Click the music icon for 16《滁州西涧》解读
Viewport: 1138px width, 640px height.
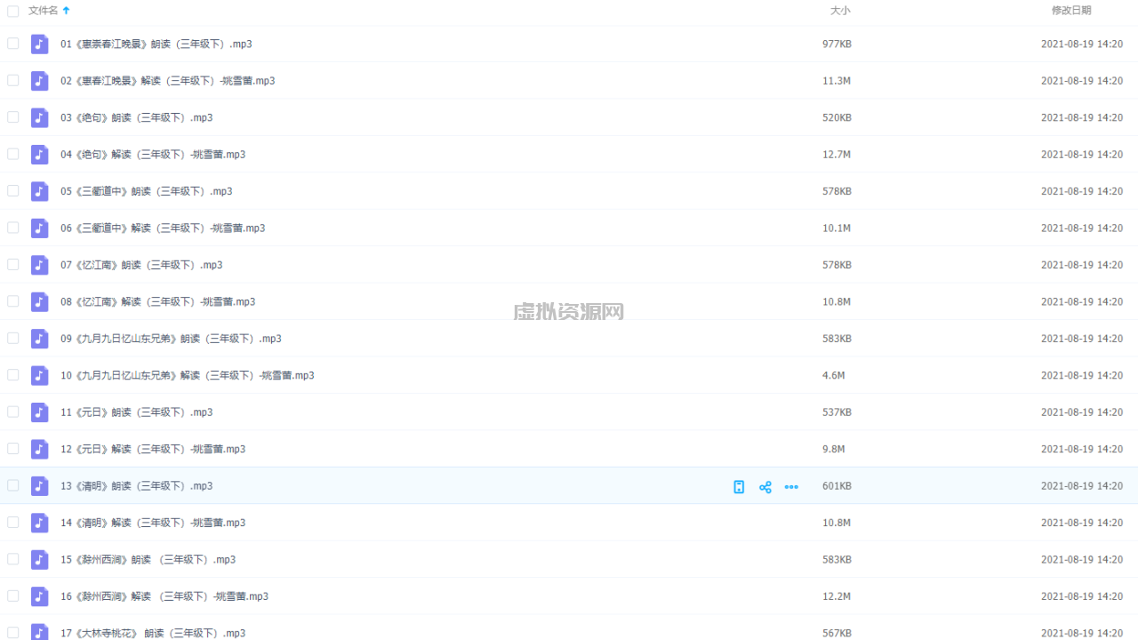tap(39, 597)
